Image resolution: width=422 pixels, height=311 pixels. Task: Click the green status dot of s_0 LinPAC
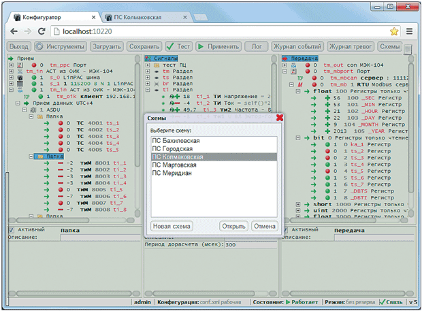34,78
